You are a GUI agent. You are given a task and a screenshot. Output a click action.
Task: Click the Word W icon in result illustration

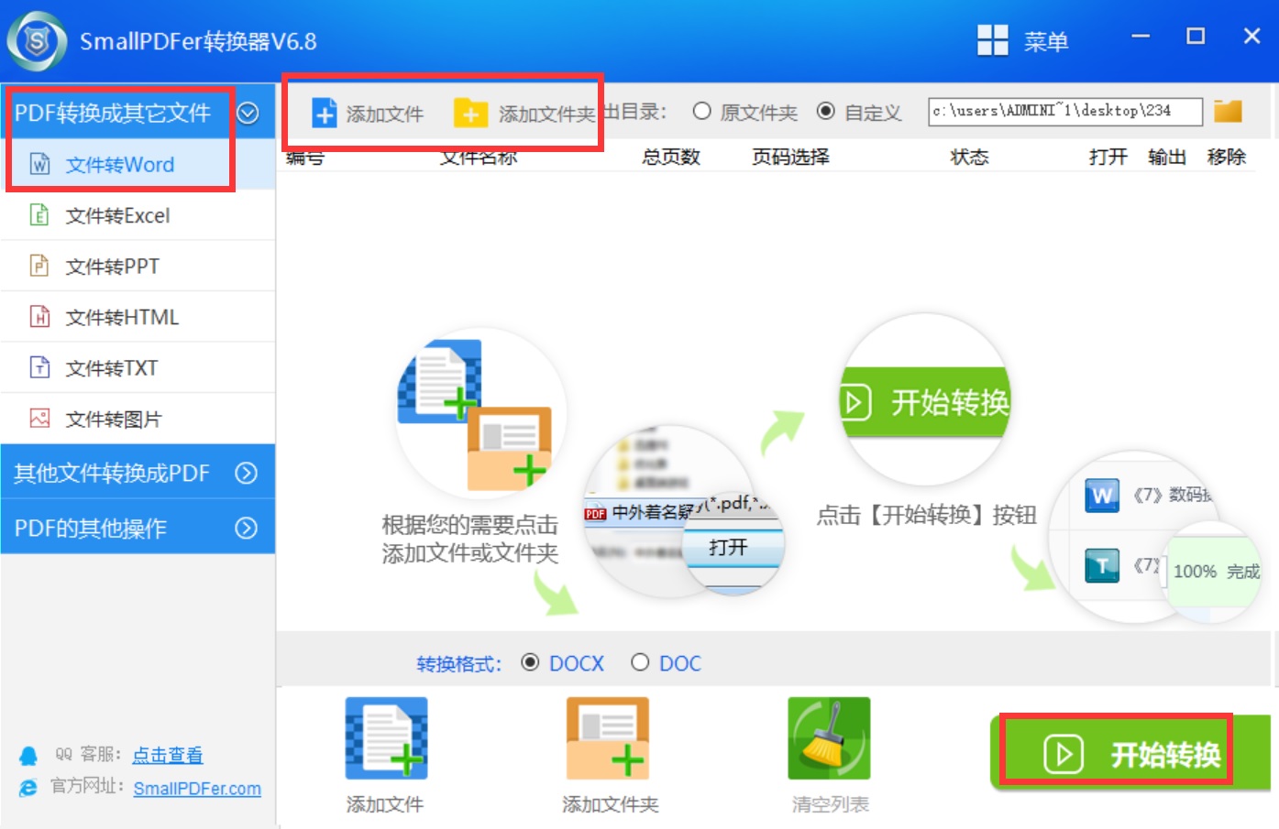tap(1102, 496)
